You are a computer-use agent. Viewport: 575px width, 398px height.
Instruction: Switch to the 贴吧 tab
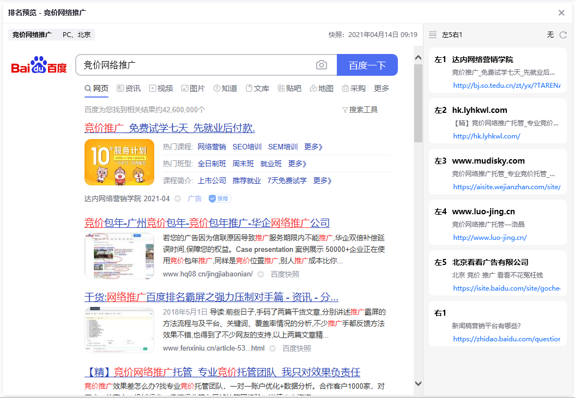click(289, 88)
